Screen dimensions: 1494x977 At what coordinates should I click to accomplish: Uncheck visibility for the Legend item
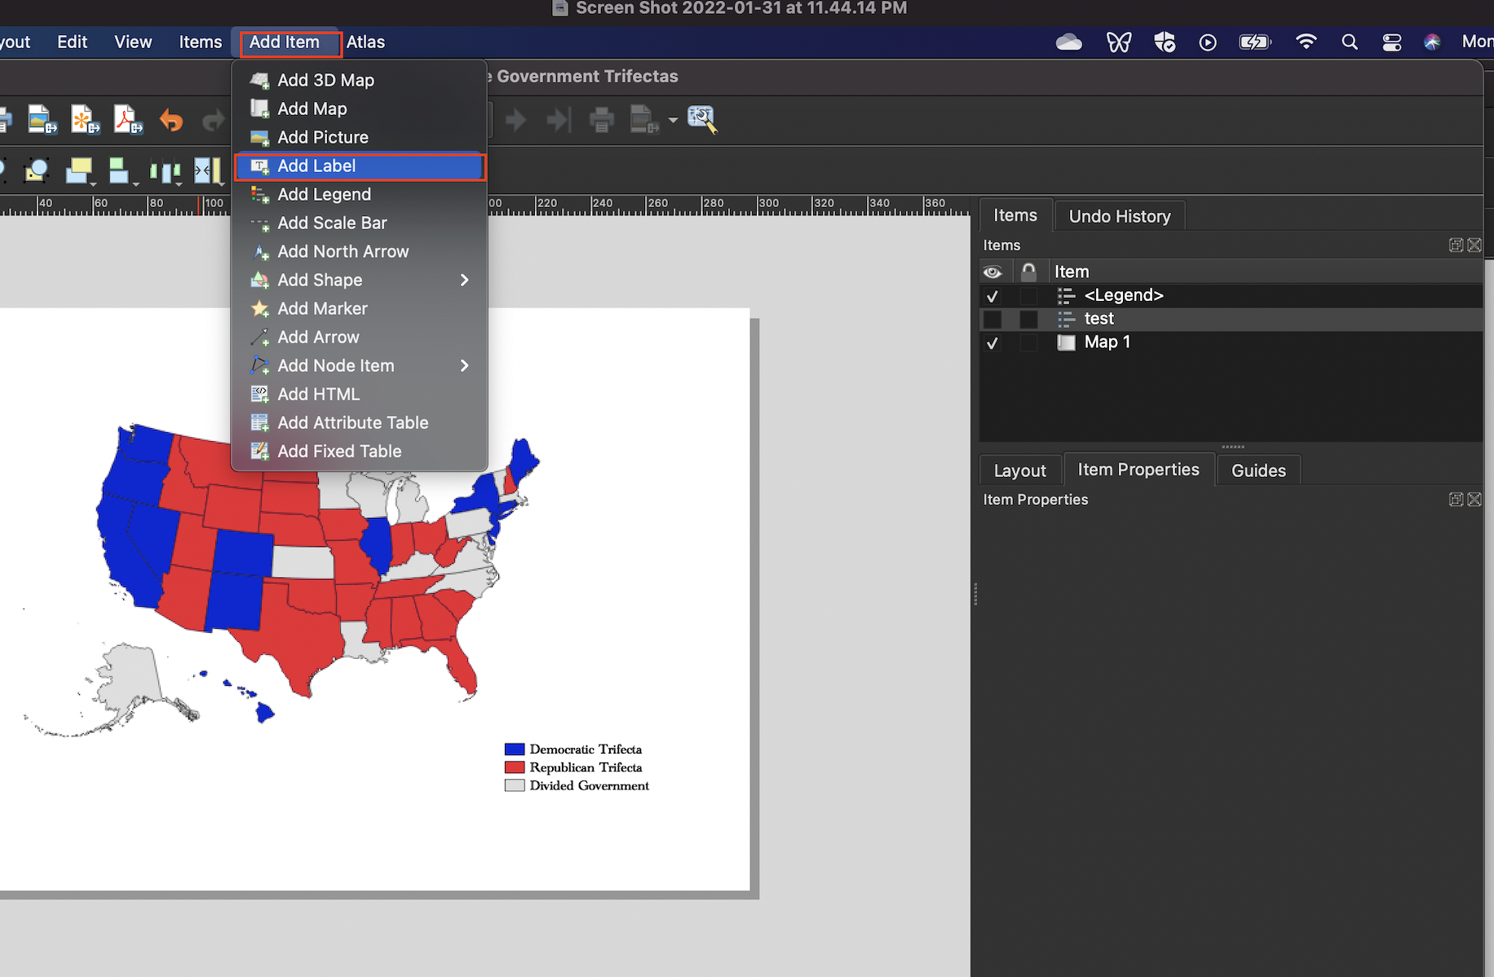coord(992,296)
